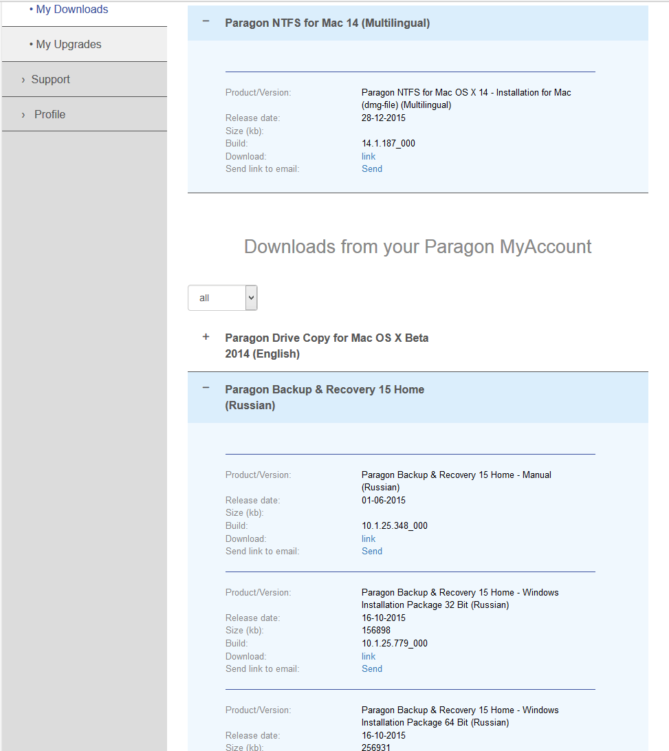
Task: Select the release date 01-06-2015
Action: coord(384,500)
